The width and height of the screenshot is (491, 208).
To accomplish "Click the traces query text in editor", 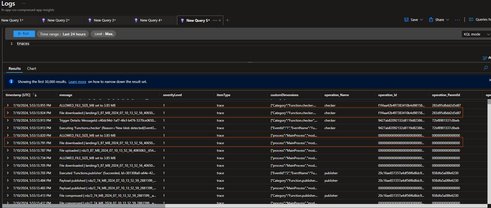I will tap(23, 43).
